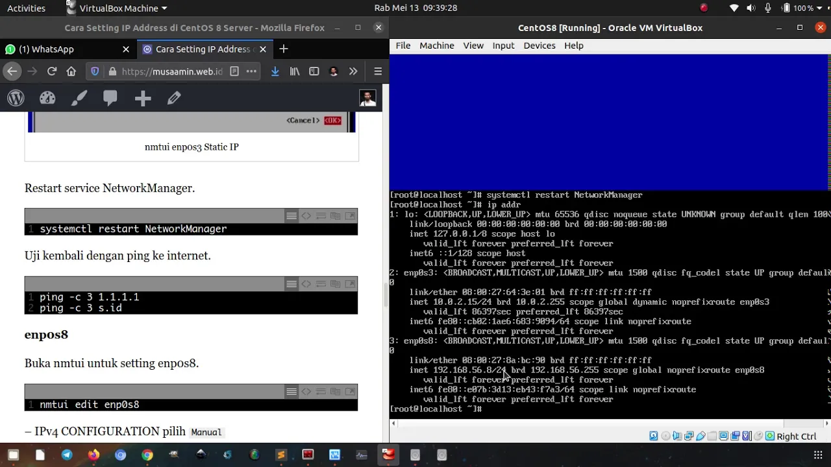Open page actions three-dot menu
831x467 pixels.
pyautogui.click(x=251, y=71)
